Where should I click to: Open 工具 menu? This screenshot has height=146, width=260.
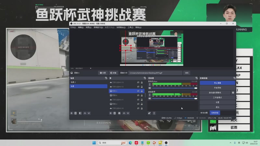(x=130, y=28)
